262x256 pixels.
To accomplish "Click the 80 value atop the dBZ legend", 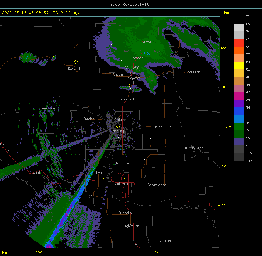I will (x=248, y=24).
